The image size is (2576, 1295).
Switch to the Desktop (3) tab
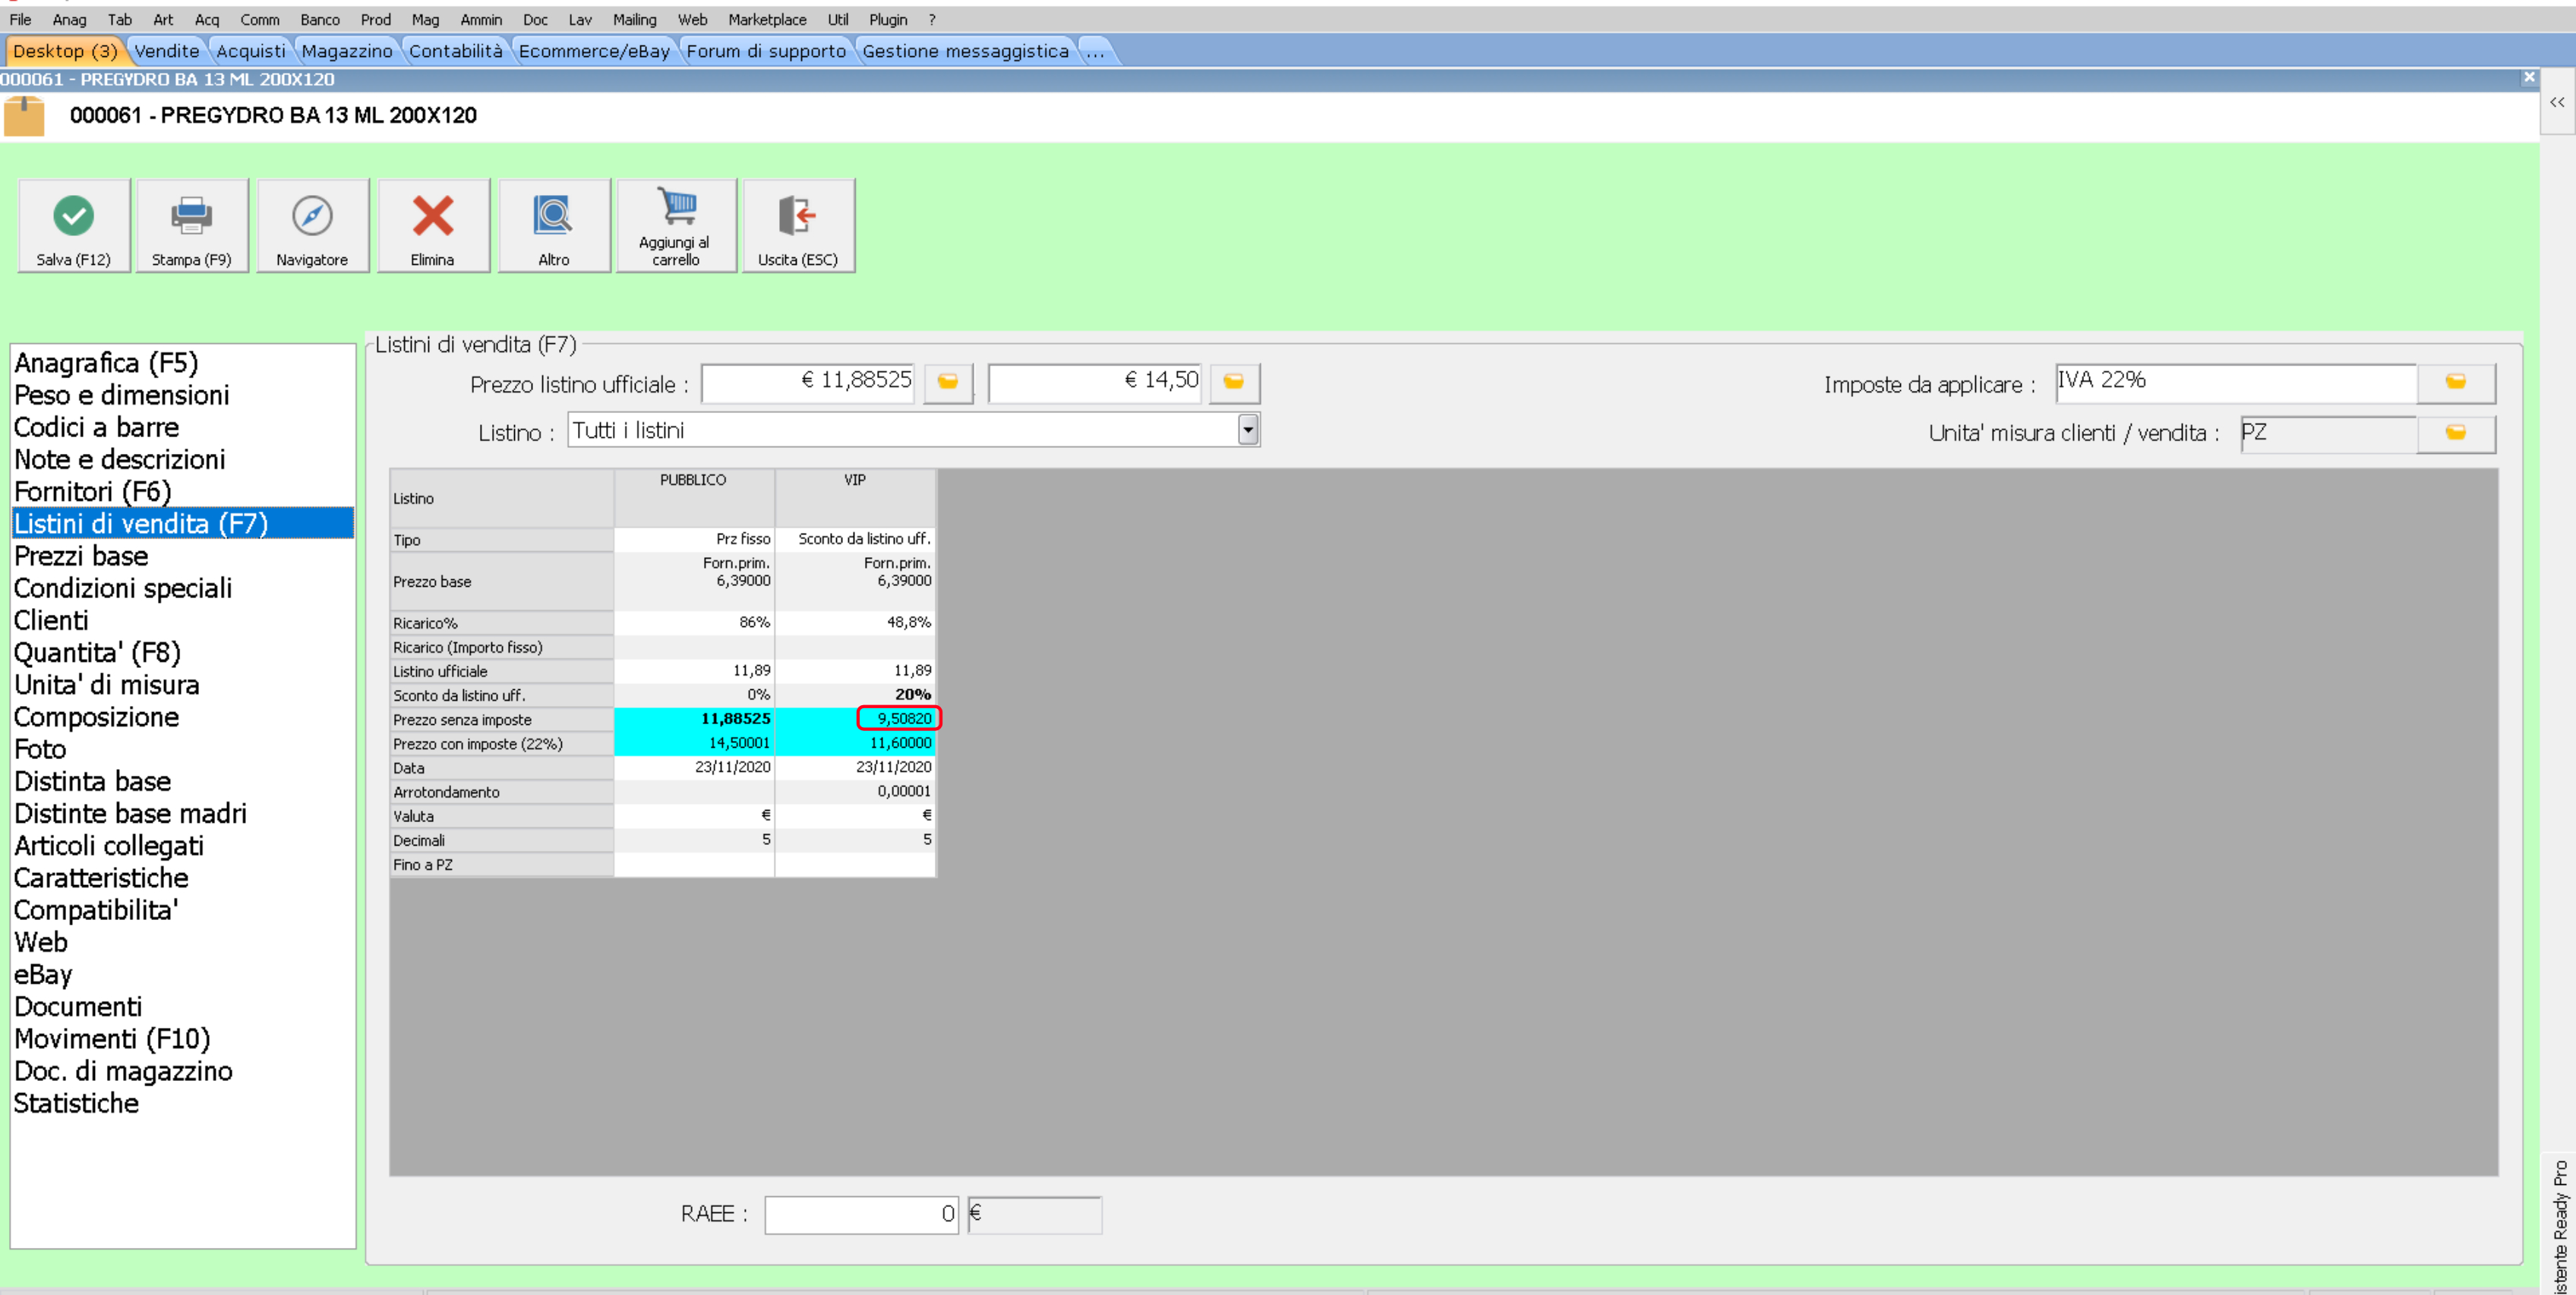click(65, 51)
